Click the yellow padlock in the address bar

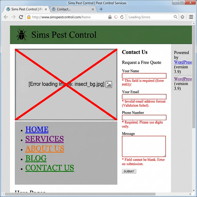pos(29,17)
